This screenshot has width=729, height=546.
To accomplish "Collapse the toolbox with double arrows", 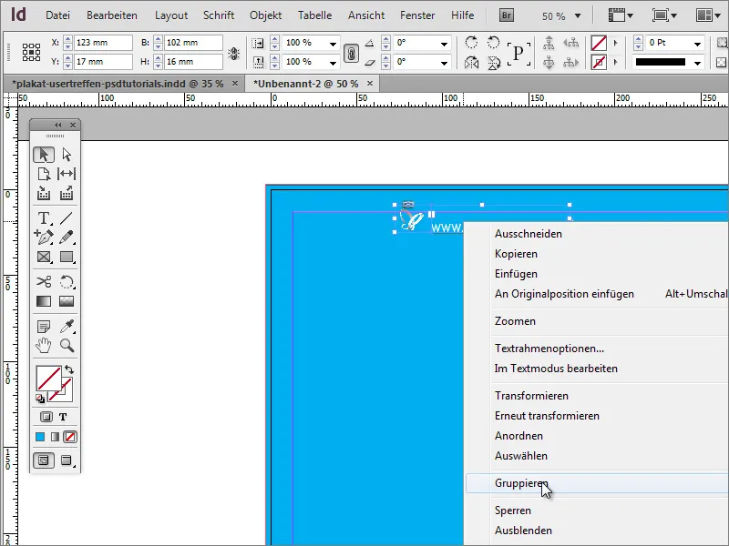I will [58, 125].
